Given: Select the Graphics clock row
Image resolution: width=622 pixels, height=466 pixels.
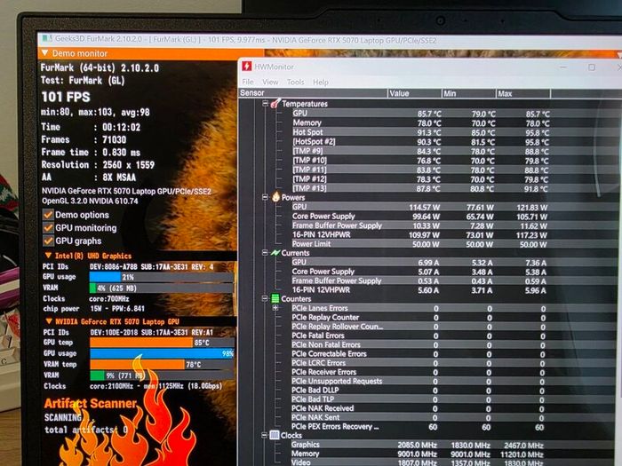Looking at the screenshot, I should (419, 445).
